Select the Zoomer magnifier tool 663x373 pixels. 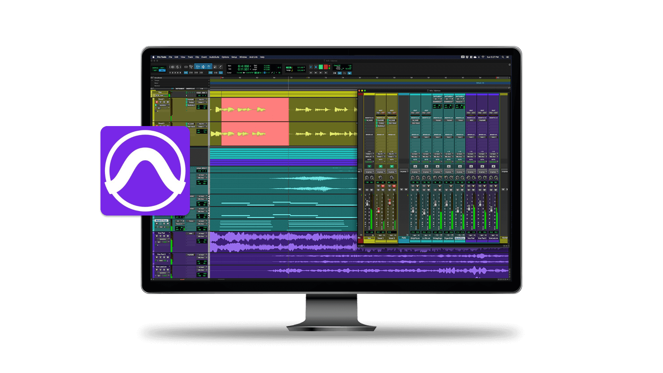tap(191, 67)
